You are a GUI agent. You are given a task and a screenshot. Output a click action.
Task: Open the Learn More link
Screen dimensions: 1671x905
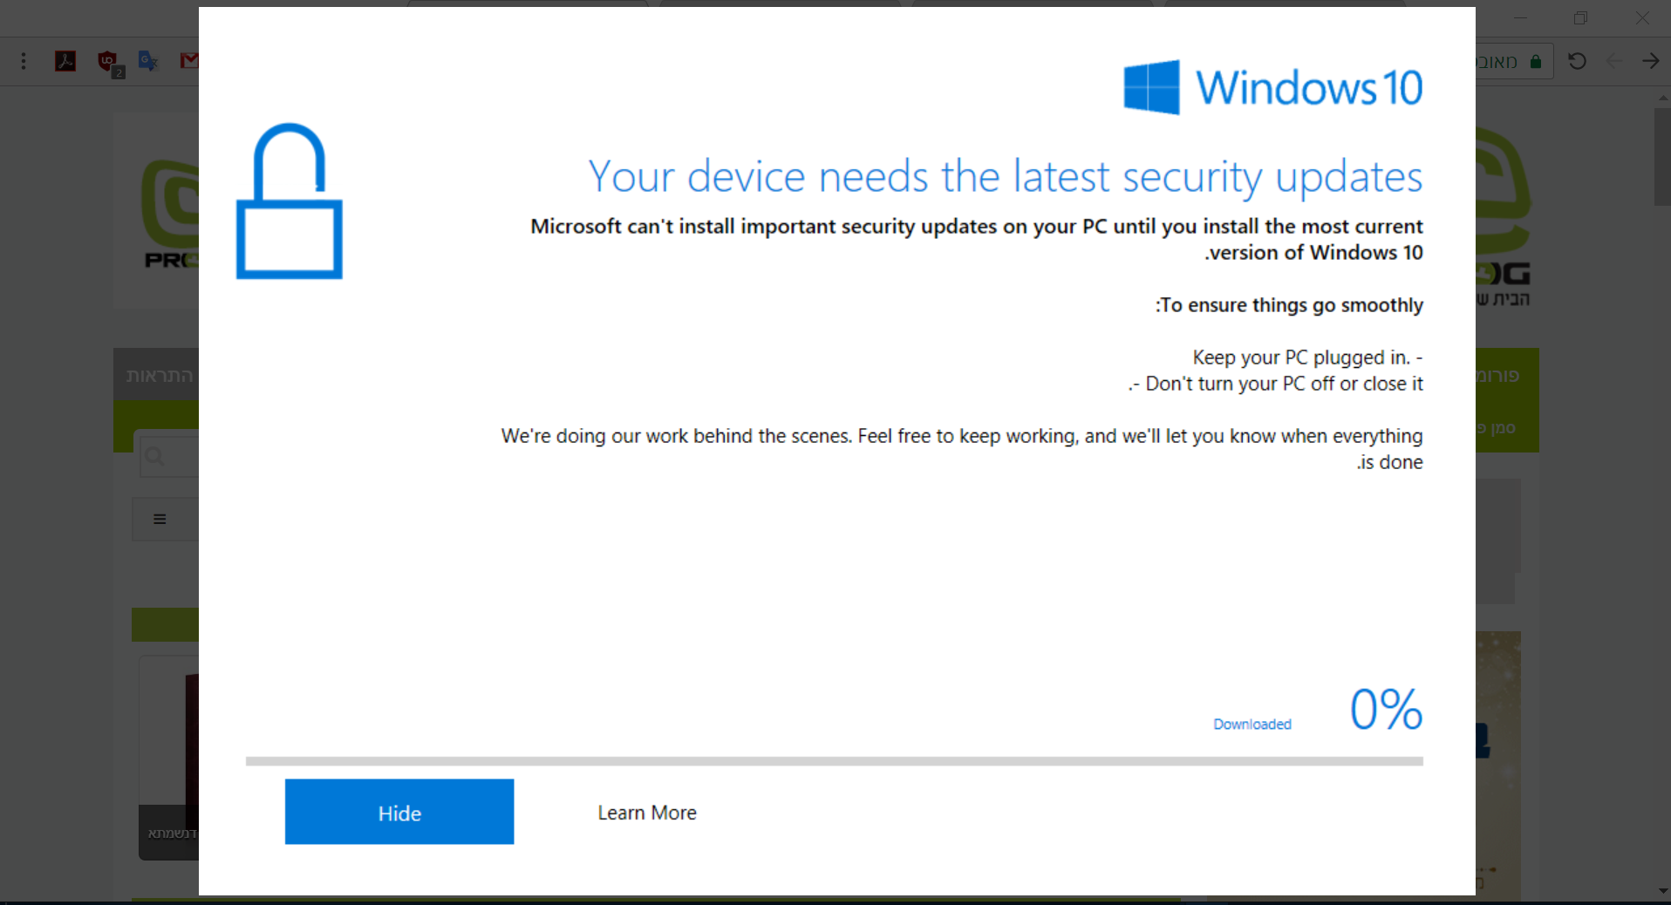tap(646, 813)
